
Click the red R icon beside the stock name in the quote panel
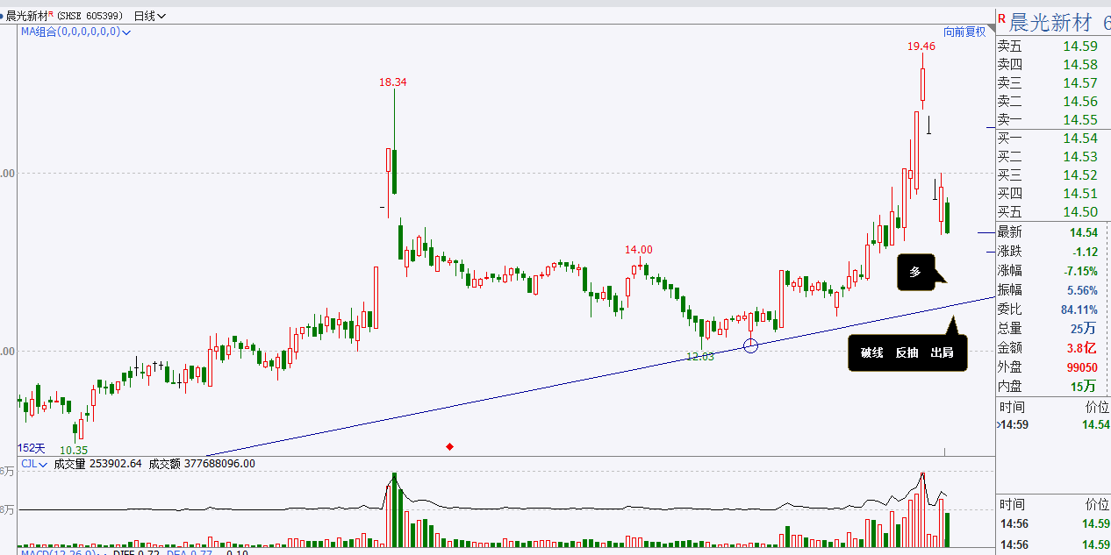(1001, 18)
